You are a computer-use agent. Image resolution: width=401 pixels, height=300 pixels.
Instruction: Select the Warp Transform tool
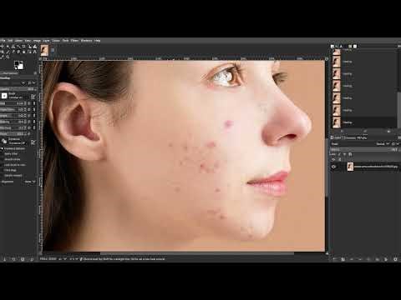[x=35, y=47]
